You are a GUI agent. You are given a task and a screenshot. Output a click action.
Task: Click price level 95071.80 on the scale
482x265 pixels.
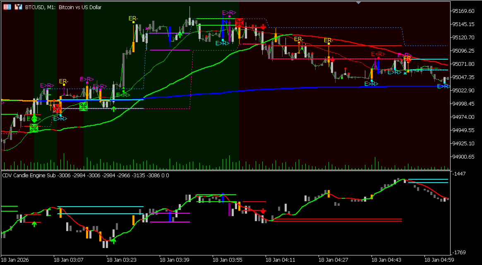[x=463, y=64]
